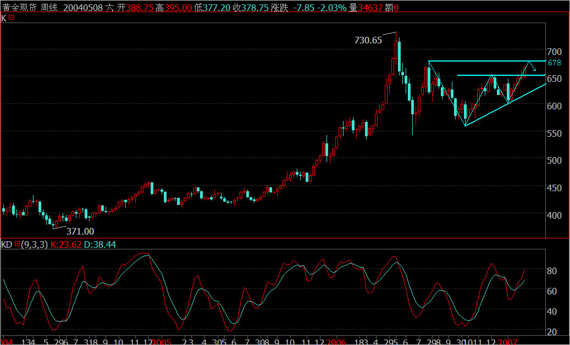570x345 pixels.
Task: Click the close price 378.75
Action: click(x=255, y=8)
